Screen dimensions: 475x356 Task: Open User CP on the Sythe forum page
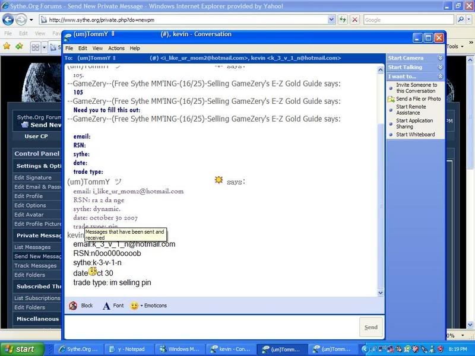click(x=36, y=136)
